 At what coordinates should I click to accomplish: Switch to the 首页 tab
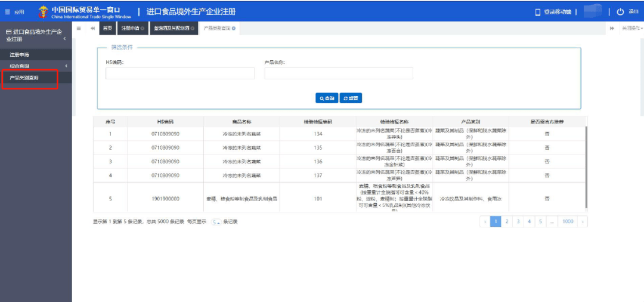point(107,28)
